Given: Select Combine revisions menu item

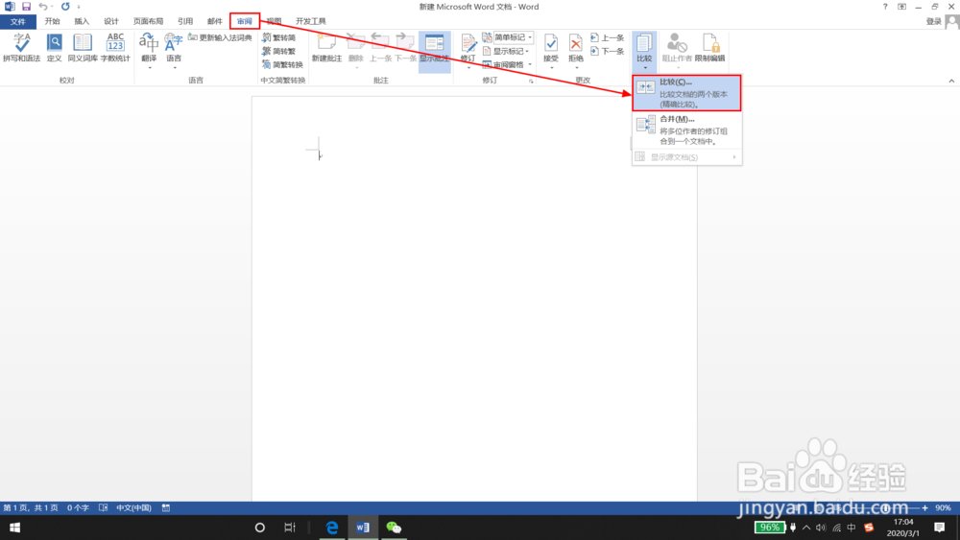Looking at the screenshot, I should pos(686,129).
